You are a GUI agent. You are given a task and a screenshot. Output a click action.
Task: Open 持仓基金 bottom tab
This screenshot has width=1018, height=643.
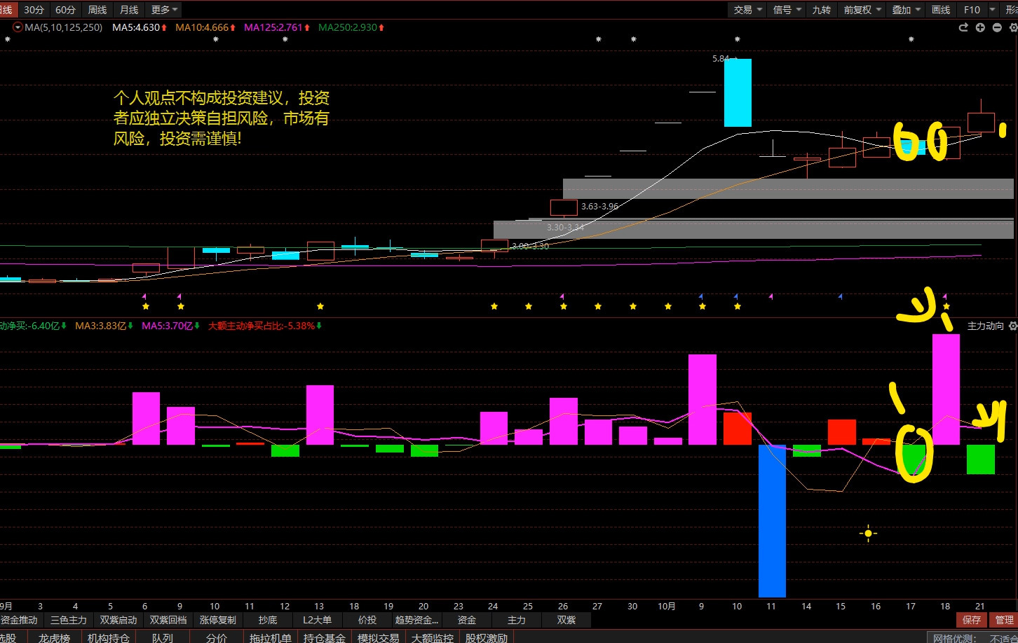point(325,637)
